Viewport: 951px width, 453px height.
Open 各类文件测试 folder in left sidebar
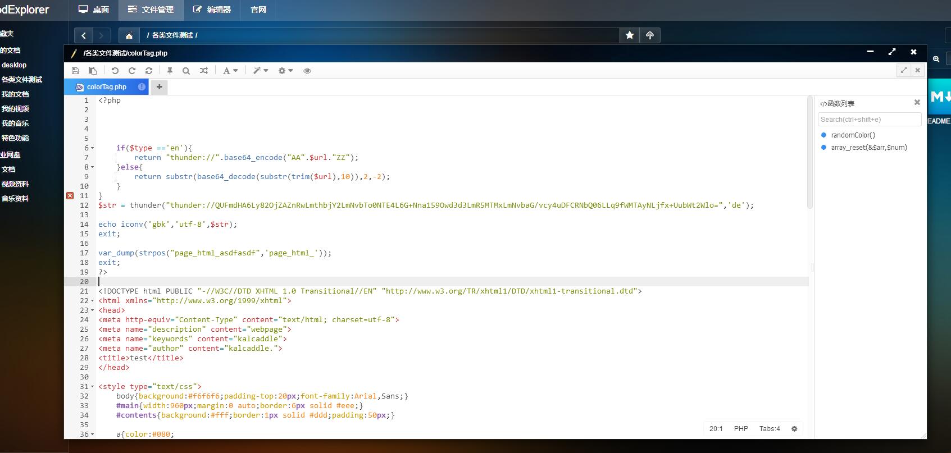tap(22, 80)
